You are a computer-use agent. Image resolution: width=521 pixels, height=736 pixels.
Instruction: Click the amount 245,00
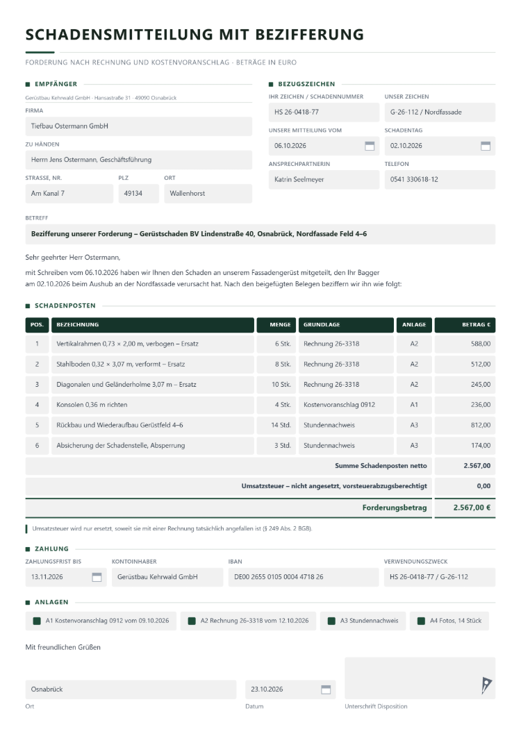pyautogui.click(x=465, y=385)
